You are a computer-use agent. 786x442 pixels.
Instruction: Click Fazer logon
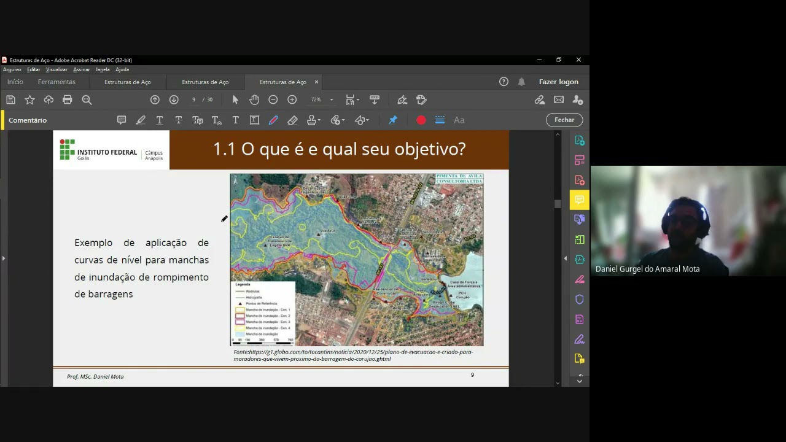tap(559, 82)
